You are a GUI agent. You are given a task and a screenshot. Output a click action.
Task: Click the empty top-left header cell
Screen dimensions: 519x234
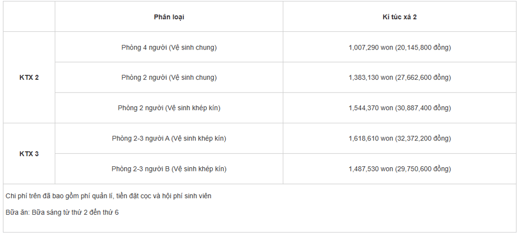[x=29, y=17]
